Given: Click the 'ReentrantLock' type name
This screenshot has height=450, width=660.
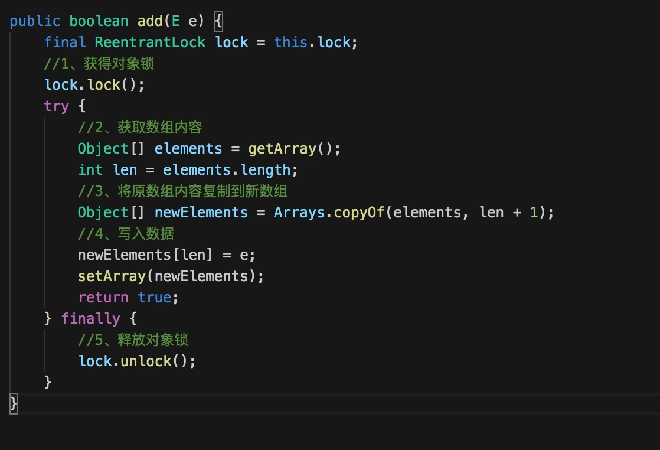Looking at the screenshot, I should tap(150, 43).
